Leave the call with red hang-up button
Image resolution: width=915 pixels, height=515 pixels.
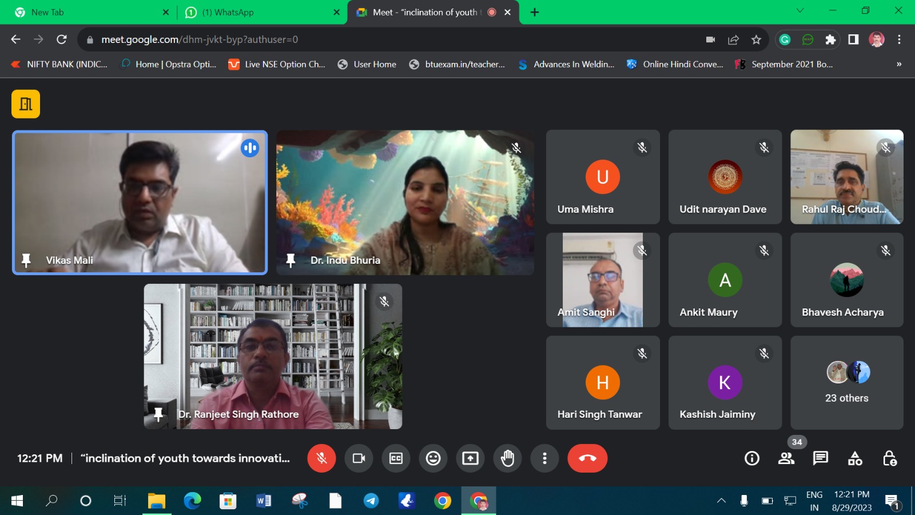[x=587, y=458]
